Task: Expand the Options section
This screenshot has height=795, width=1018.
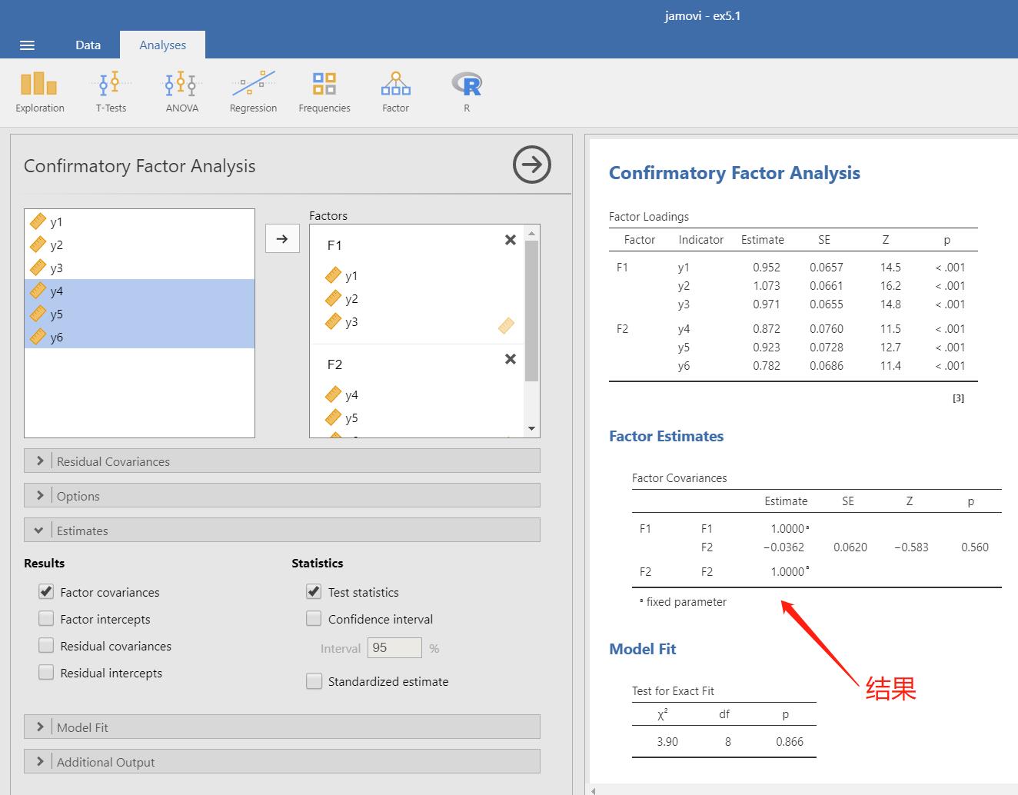Action: 282,496
